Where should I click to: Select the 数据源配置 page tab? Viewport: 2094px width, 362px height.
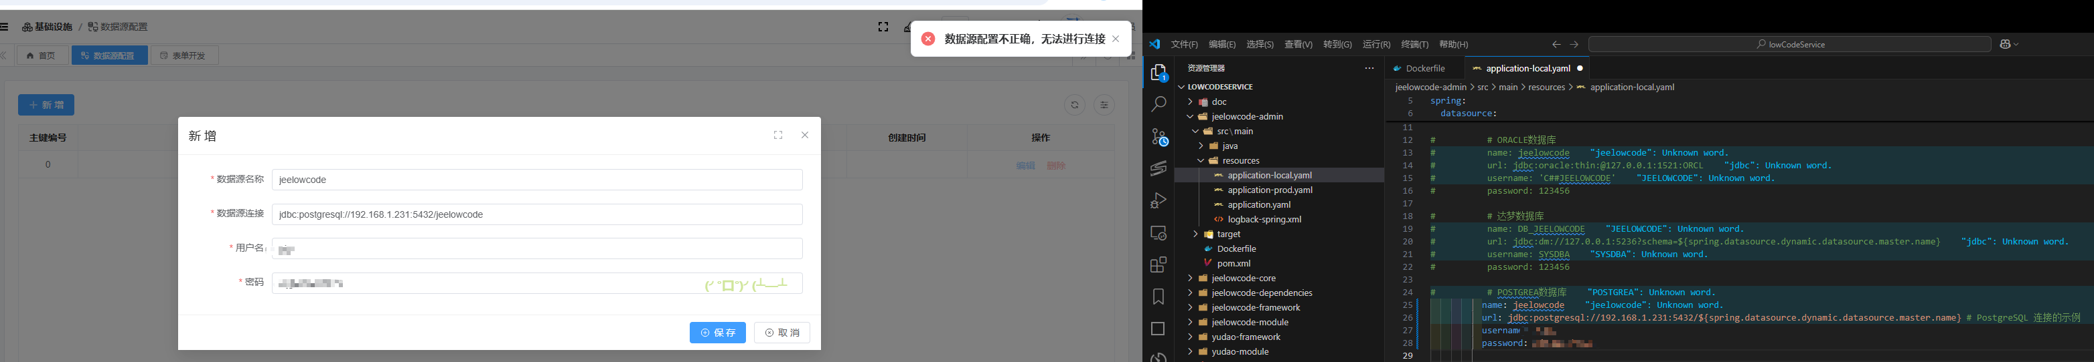(109, 55)
